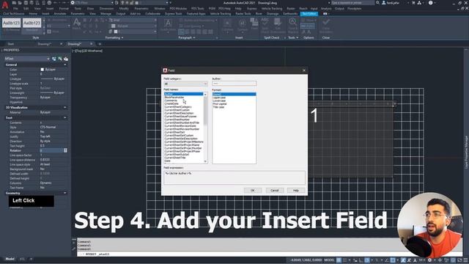Switch to Drawing1 document tab
Screen dimensions: 469x264
pos(45,44)
